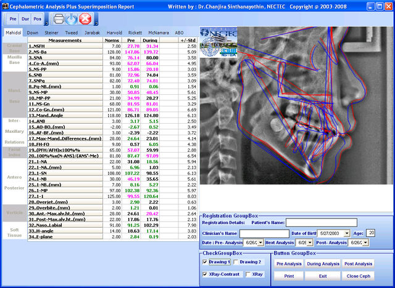Image resolution: width=395 pixels, height=288 pixels.
Task: Select the 34..E-plane row
Action: pos(112,237)
